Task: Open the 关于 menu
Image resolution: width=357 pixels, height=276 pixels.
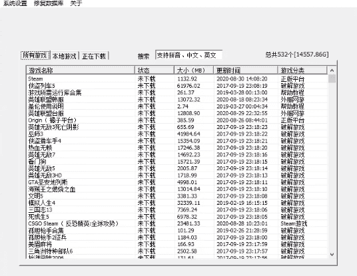Action: (76, 3)
